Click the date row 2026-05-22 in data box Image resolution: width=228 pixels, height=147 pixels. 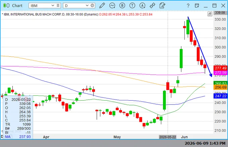(x=18, y=100)
